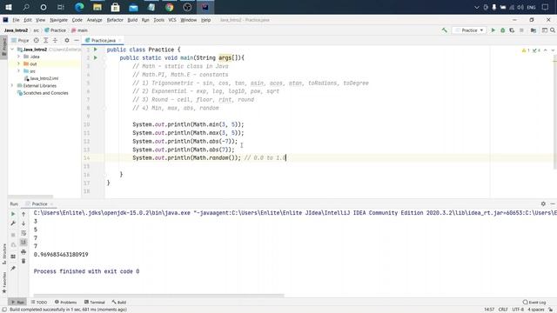This screenshot has height=313, width=557.
Task: Click the wrench icon in Run panel
Action: (x=13, y=223)
